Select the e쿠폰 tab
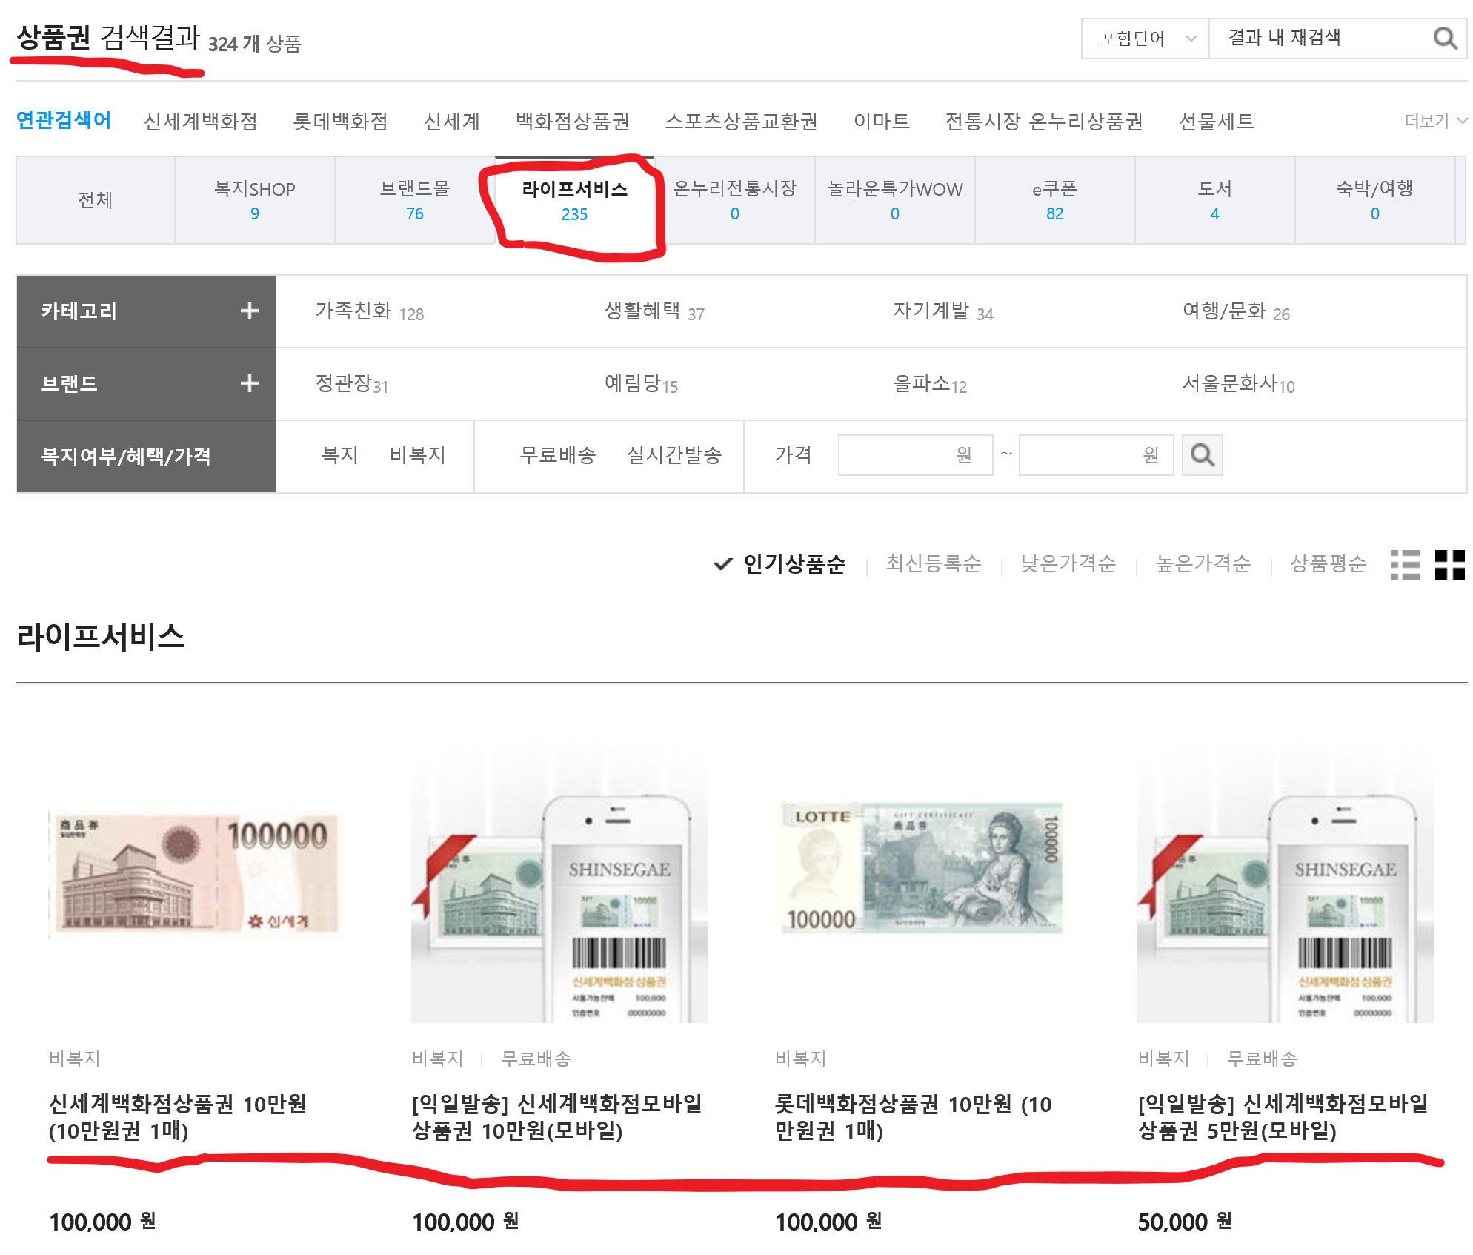 tap(1054, 200)
